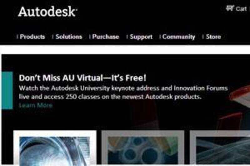
Task: Click the separator mark before Products
Action: [x=17, y=37]
